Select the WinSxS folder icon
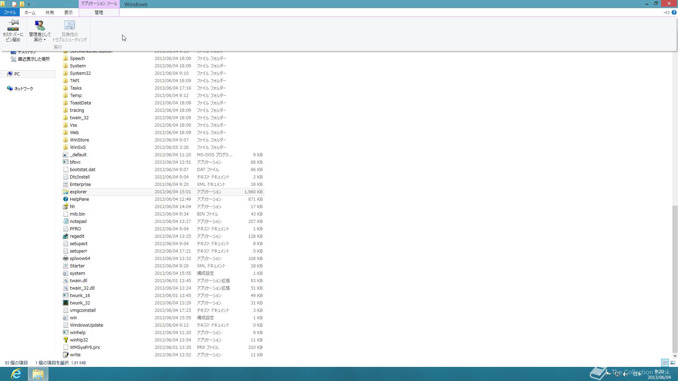 [65, 147]
